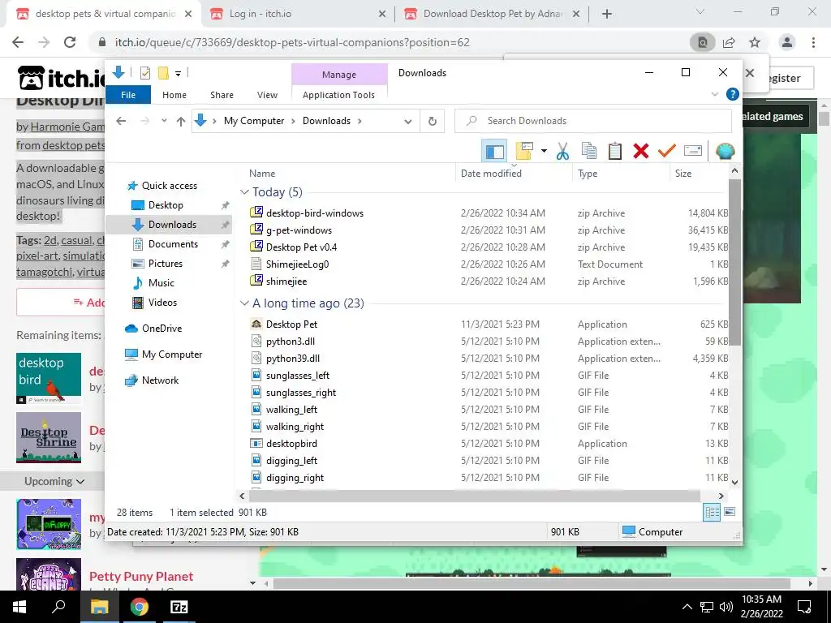Select the desktop-bird-windows zip file
The height and width of the screenshot is (623, 831).
(x=315, y=213)
